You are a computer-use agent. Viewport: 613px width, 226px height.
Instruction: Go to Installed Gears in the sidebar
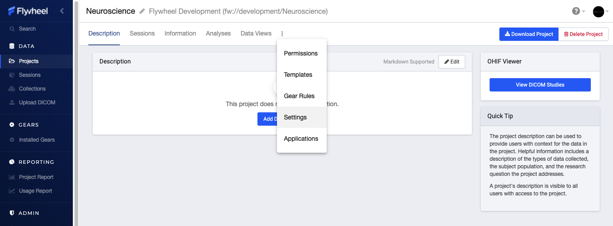point(36,140)
